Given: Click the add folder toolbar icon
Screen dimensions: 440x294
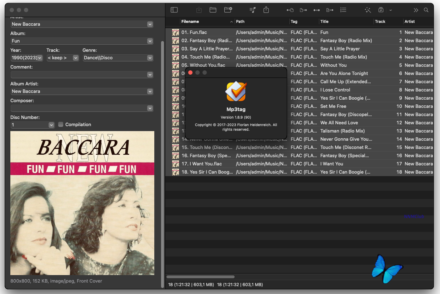Looking at the screenshot, I should coord(228,10).
